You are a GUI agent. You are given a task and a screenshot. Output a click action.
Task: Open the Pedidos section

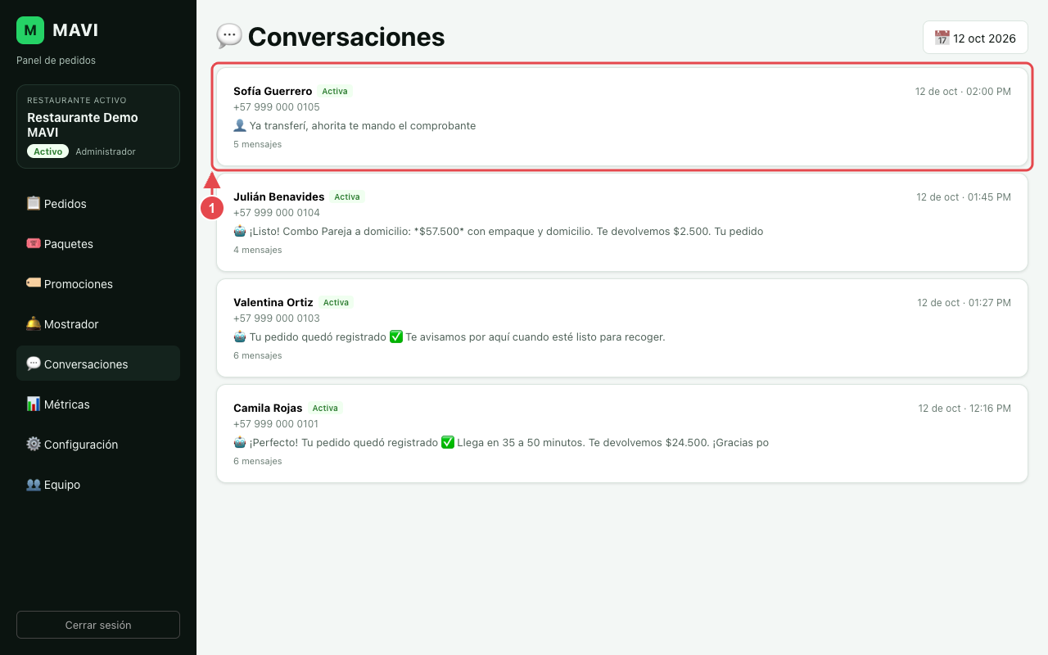[x=98, y=203]
